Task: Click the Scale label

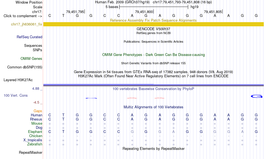Action: [38, 7]
